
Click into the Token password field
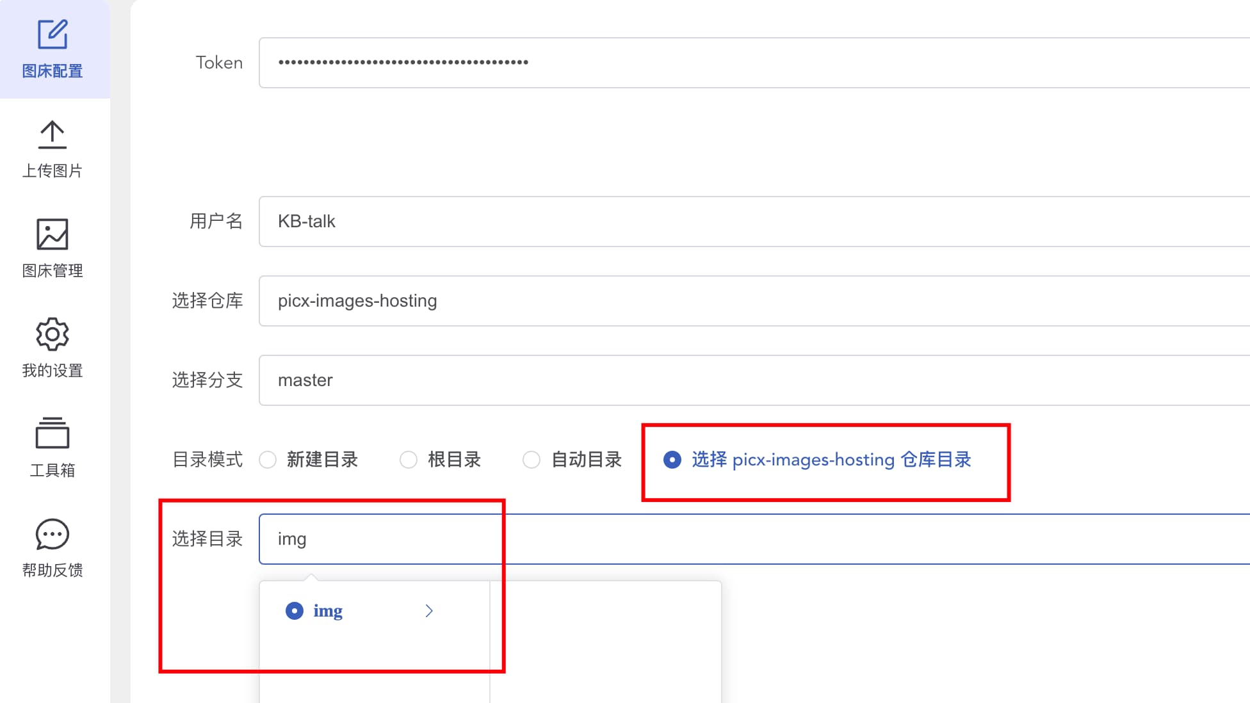(704, 63)
